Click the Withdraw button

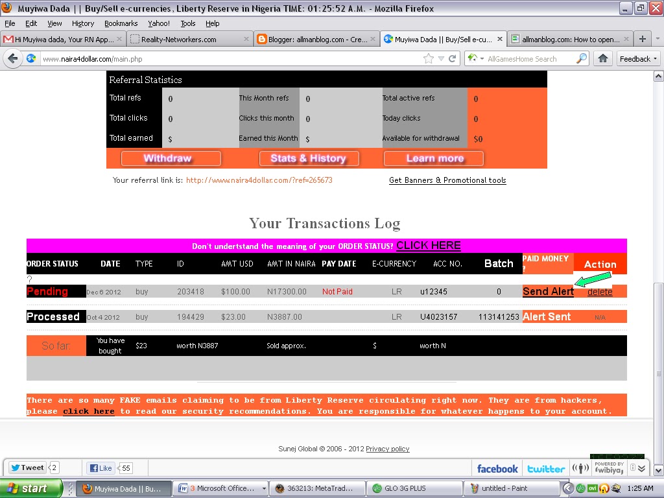click(x=171, y=158)
